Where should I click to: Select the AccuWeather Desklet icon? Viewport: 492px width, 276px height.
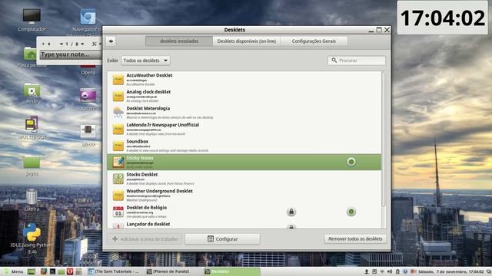(118, 80)
